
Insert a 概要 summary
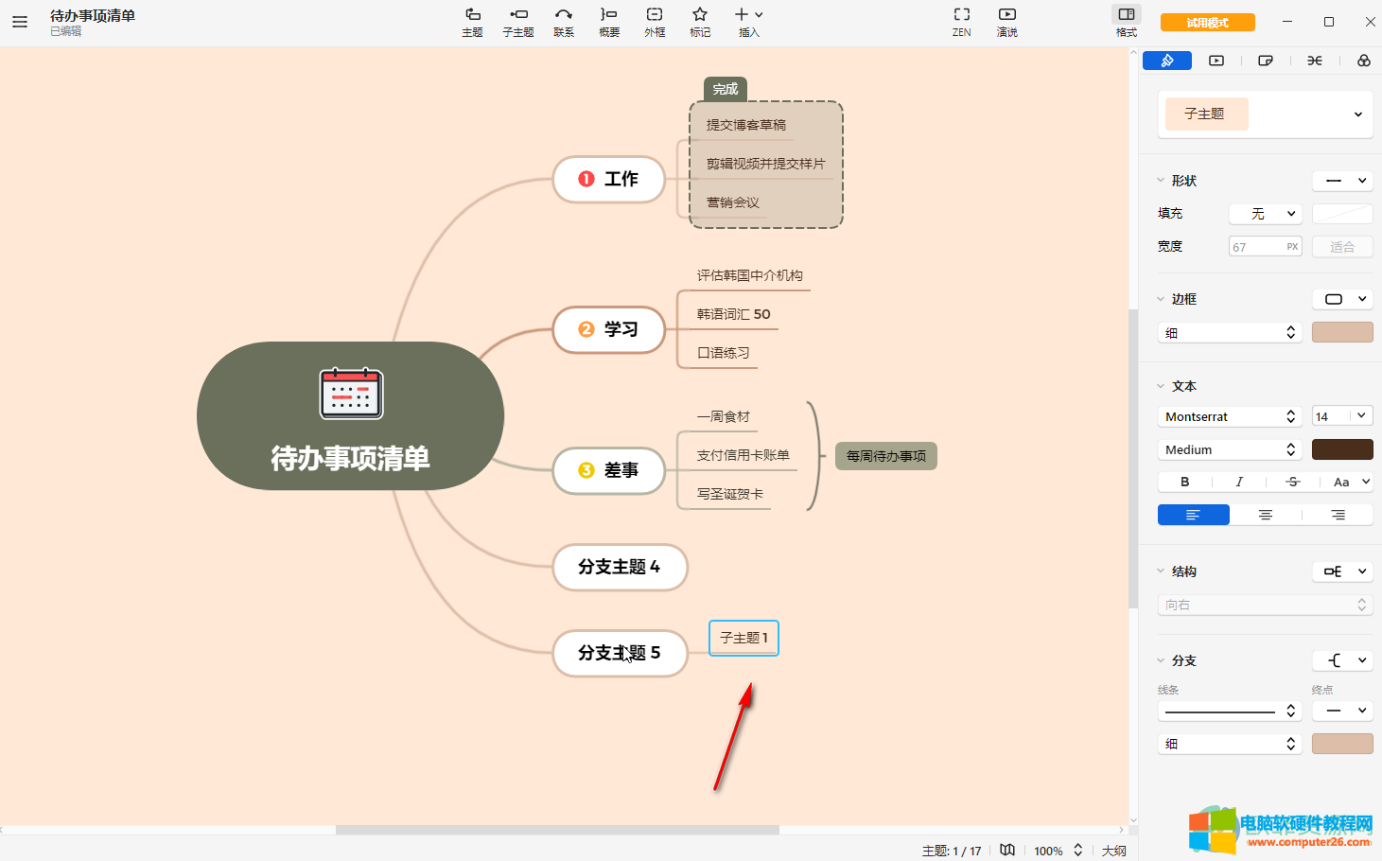[x=609, y=22]
